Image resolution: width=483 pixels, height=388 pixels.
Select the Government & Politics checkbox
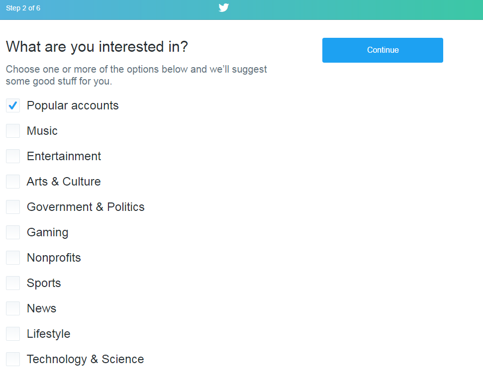[x=13, y=207]
